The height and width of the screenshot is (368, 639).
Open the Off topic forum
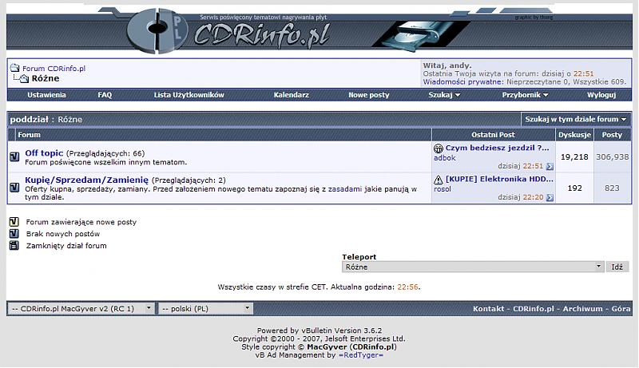tap(44, 153)
